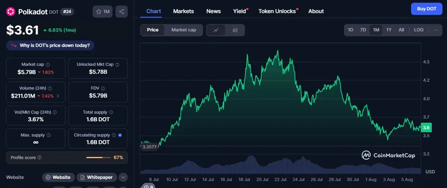The height and width of the screenshot is (188, 447).
Task: Click the 3.67% Vol/Mkt Cap value
Action: (x=36, y=120)
